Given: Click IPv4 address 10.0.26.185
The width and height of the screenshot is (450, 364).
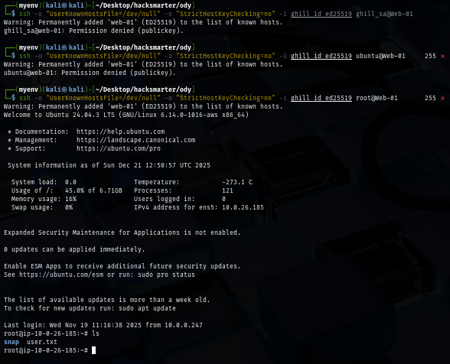Looking at the screenshot, I should [243, 207].
